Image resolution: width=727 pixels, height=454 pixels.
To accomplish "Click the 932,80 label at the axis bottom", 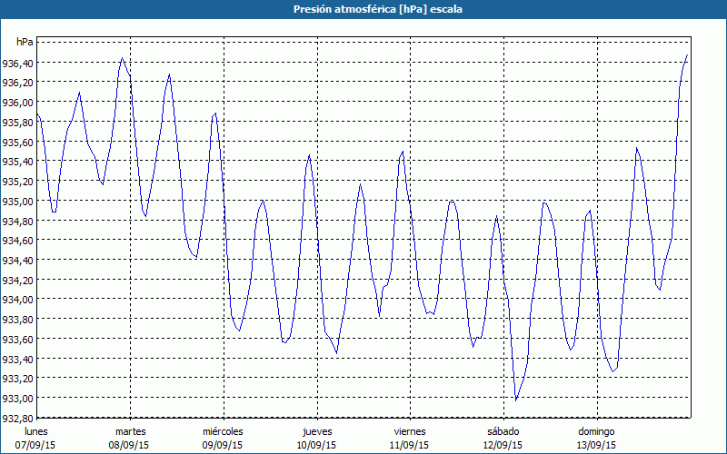I will click(x=18, y=419).
